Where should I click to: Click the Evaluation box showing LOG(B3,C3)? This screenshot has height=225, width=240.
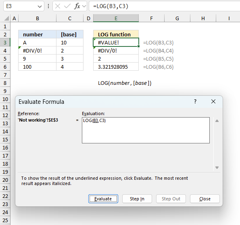[x=146, y=130]
